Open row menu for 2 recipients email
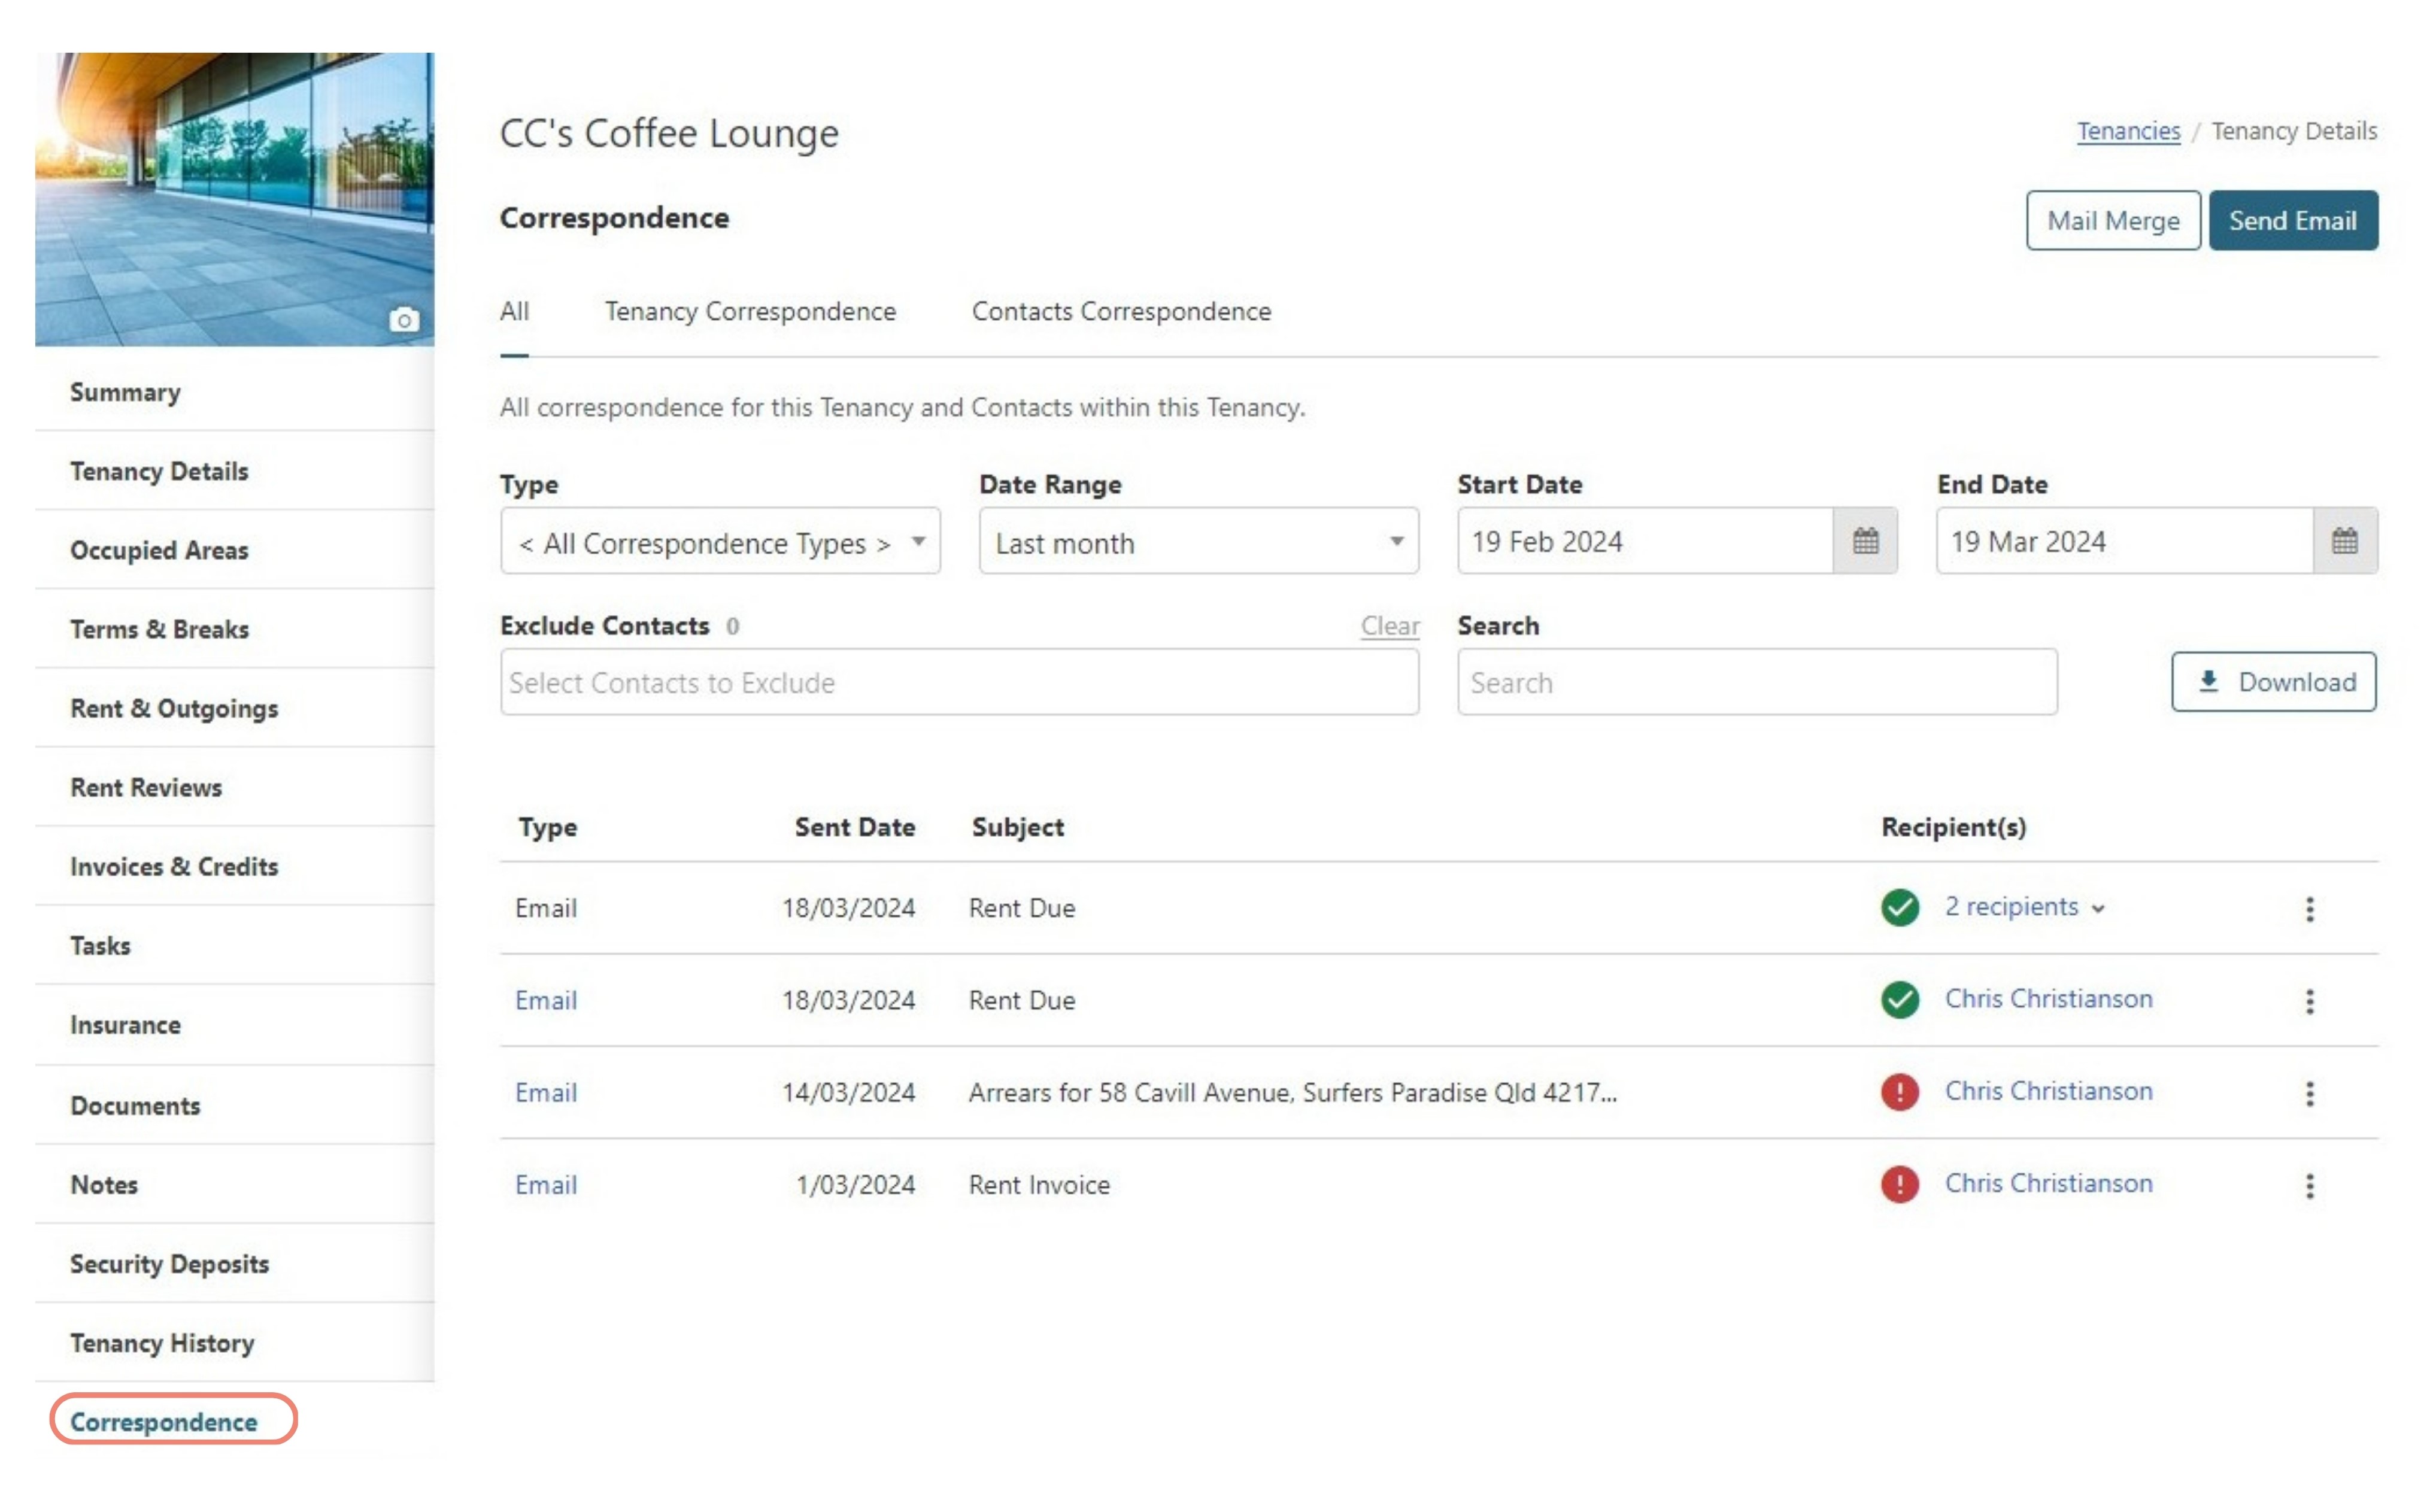The image size is (2433, 1512). [x=2311, y=910]
